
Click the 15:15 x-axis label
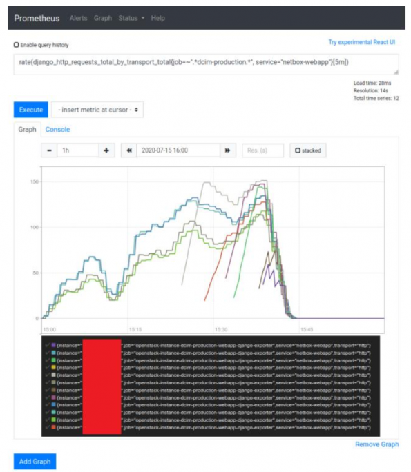(x=135, y=329)
